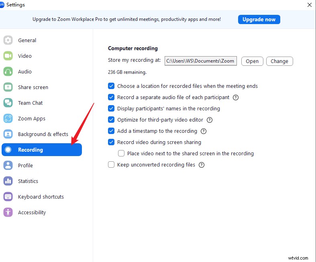Viewport: 316px width, 262px height.
Task: Select the Video camera icon
Action: pos(8,56)
